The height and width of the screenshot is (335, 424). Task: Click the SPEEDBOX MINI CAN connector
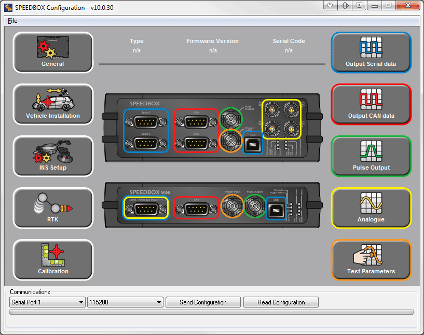point(196,208)
